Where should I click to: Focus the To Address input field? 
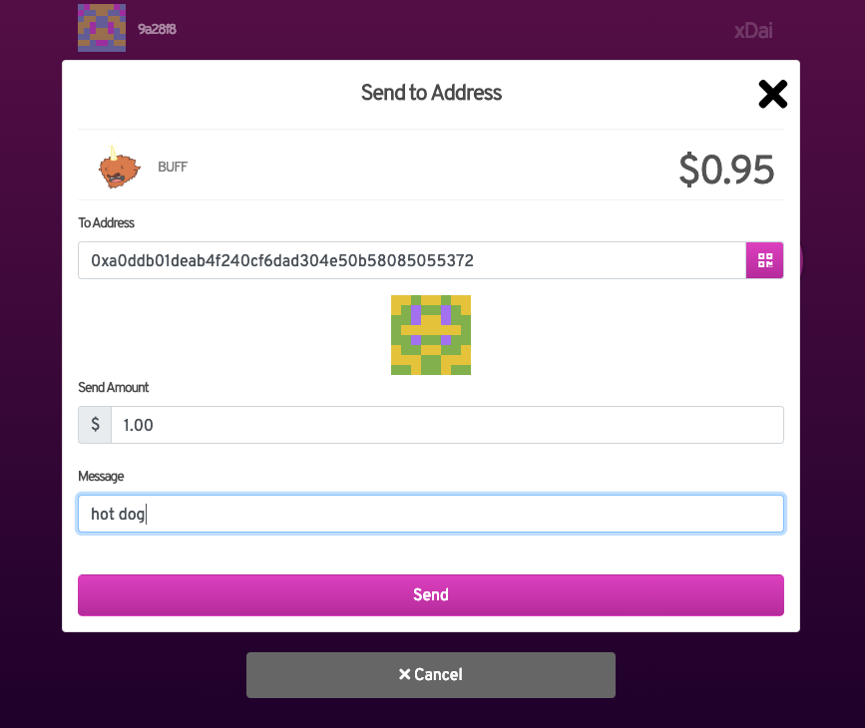(x=412, y=260)
